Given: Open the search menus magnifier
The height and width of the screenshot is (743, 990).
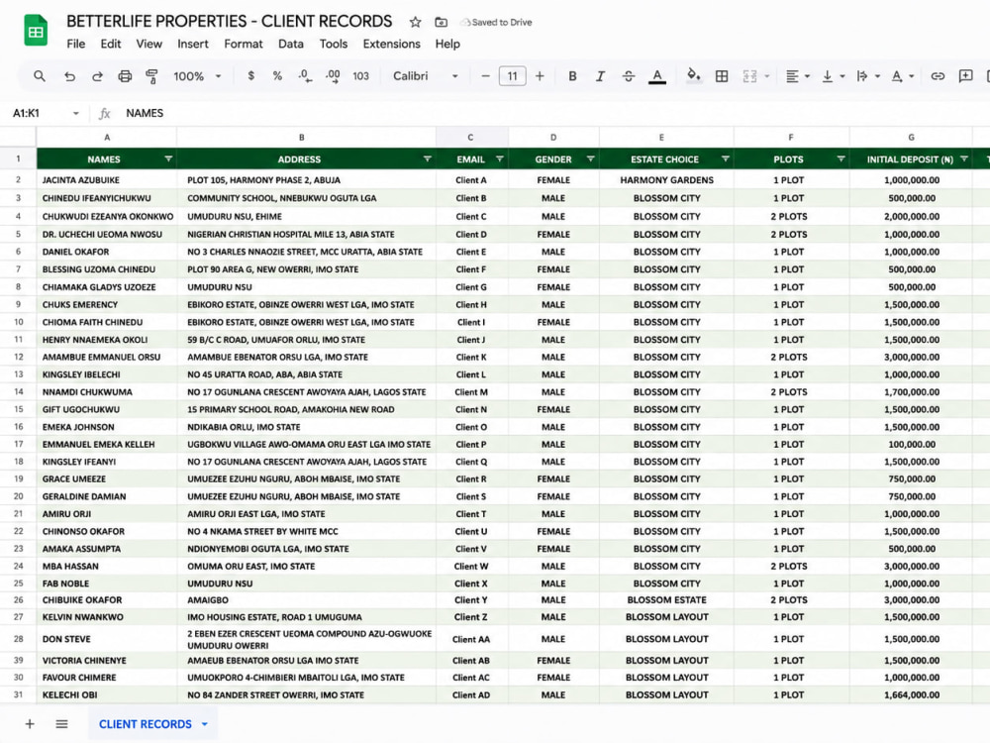Looking at the screenshot, I should click(40, 76).
